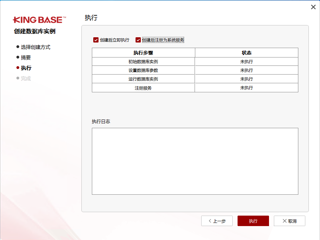Click 未执行 status of 运行数据库实例
The width and height of the screenshot is (320, 240).
[247, 79]
